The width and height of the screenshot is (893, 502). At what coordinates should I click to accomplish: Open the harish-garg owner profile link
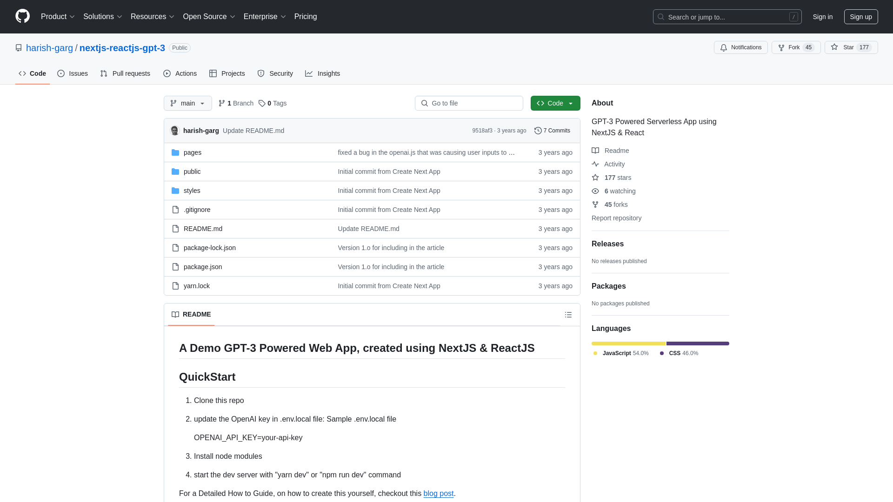pyautogui.click(x=49, y=48)
